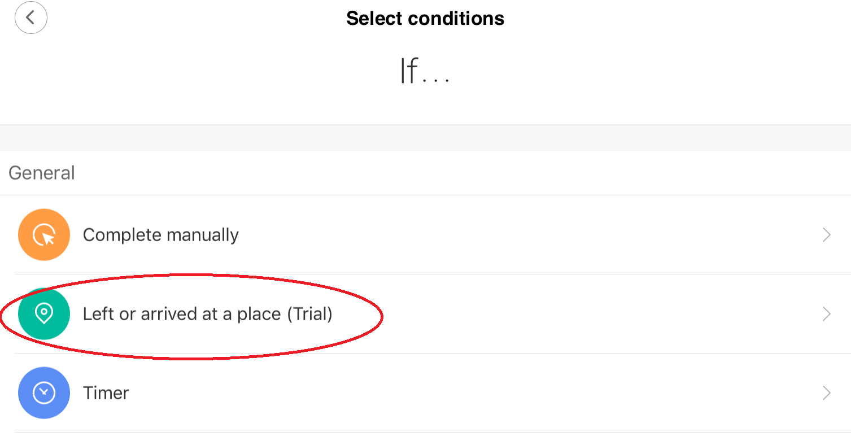The image size is (851, 436).
Task: Click the orange Complete manually icon
Action: point(44,235)
